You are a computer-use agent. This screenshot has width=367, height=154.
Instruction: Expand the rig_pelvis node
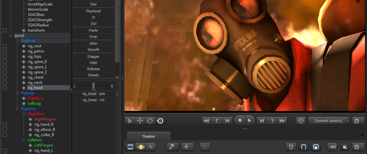point(24,51)
